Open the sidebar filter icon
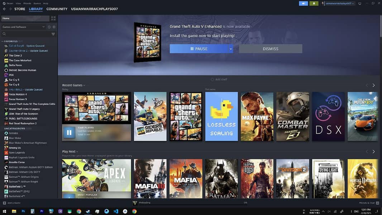Viewport: 382px width, 215px height. click(53, 34)
